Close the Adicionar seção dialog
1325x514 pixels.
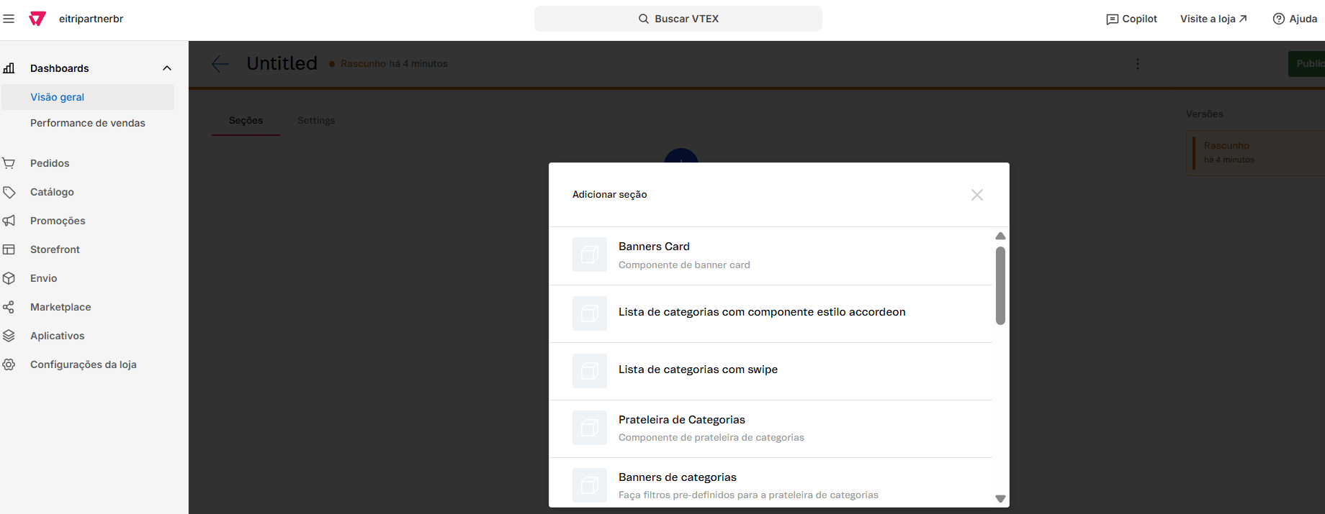pyautogui.click(x=976, y=195)
